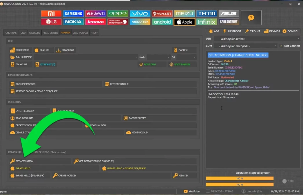Click the Qualcomm Snapdragon brand tile
Viewport: 303px width, 195px height.
point(118,22)
